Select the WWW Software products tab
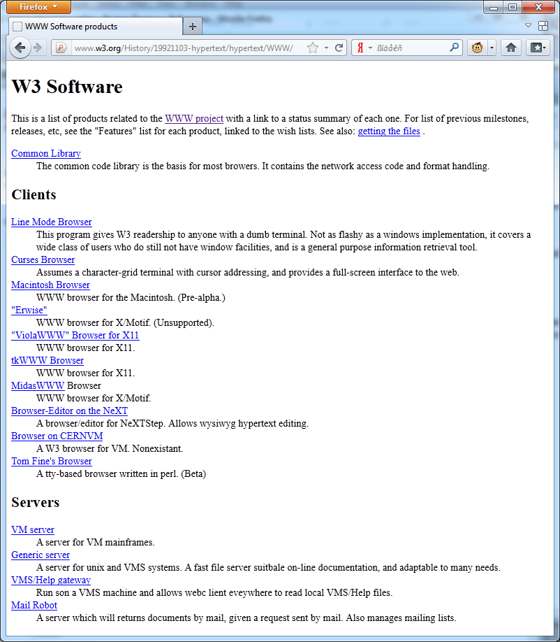This screenshot has width=560, height=642. (95, 27)
